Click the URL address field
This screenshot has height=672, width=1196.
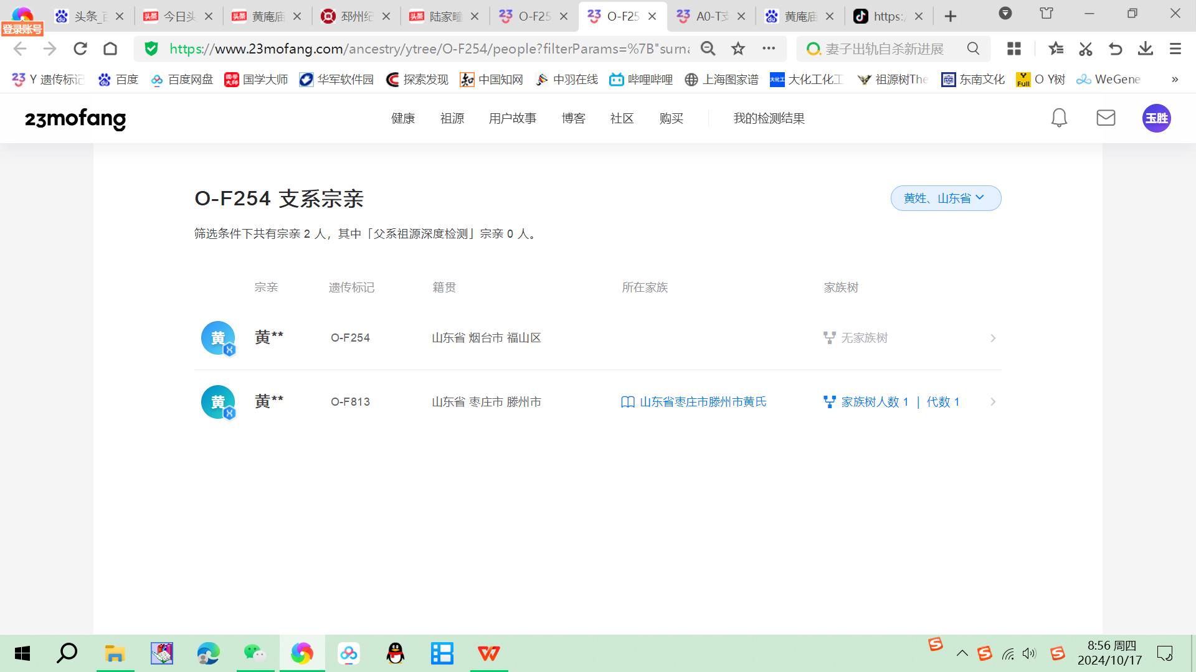(x=430, y=49)
